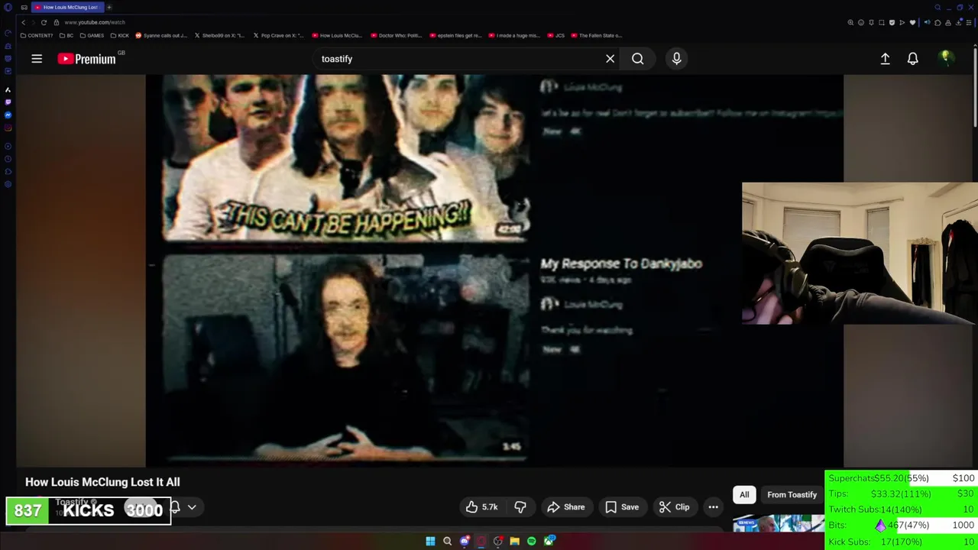Click the browser search tabs icon
The height and width of the screenshot is (550, 978).
pos(938,8)
